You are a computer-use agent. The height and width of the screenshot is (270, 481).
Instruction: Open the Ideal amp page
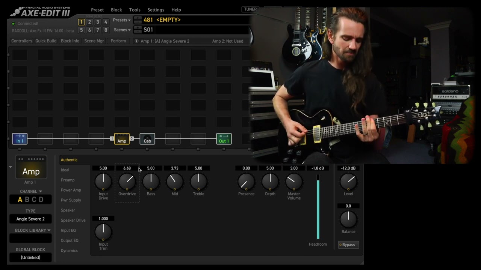[65, 170]
